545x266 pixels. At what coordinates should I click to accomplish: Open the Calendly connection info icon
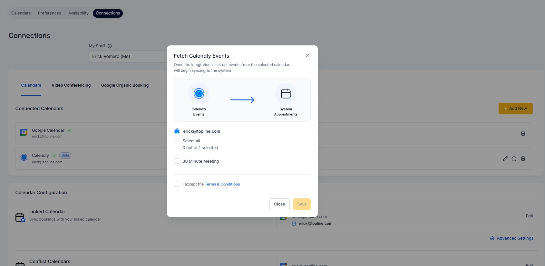[514, 159]
